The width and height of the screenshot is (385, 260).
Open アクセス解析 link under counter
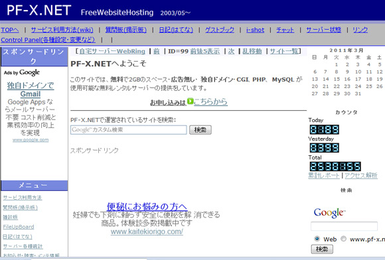[361, 175]
